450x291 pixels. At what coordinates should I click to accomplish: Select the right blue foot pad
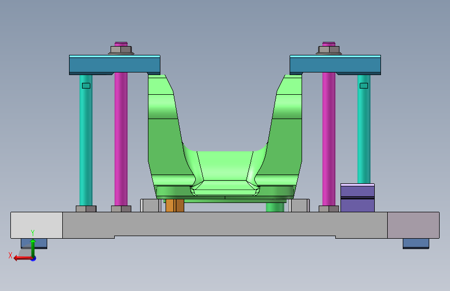point(416,243)
